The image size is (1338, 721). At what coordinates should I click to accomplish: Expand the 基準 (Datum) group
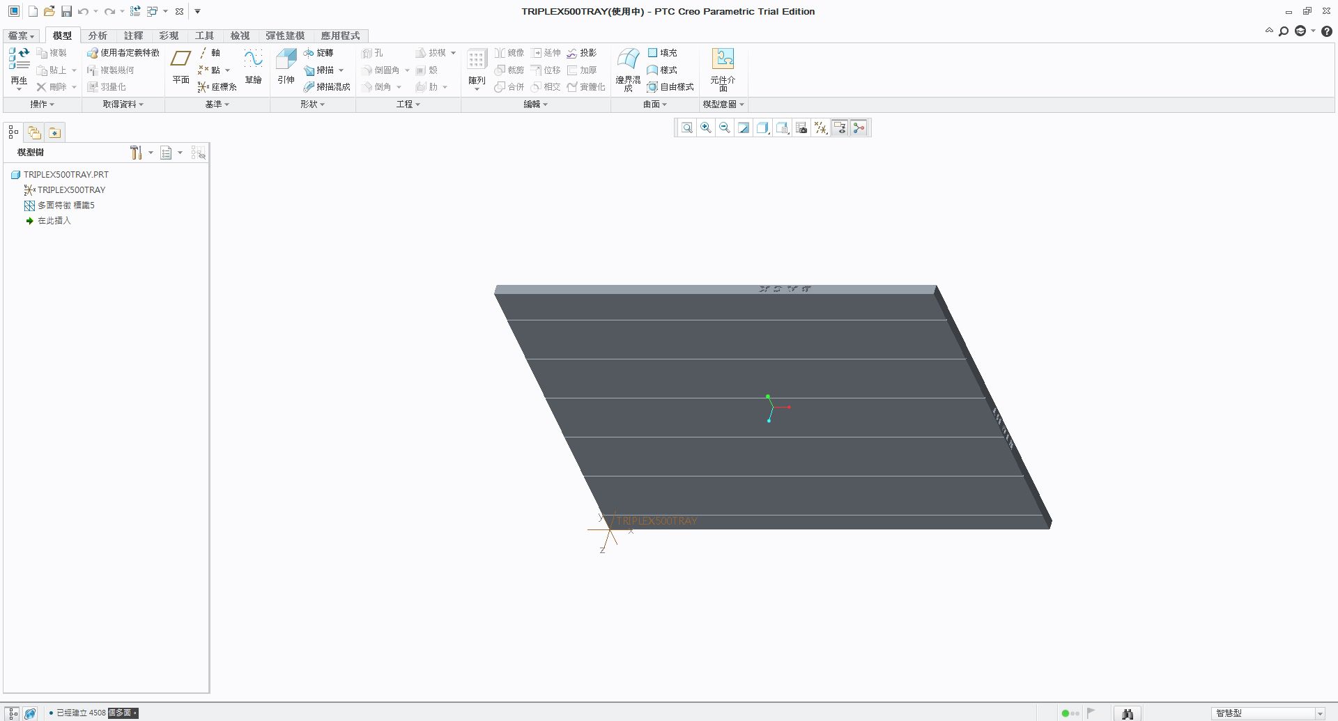pyautogui.click(x=217, y=104)
